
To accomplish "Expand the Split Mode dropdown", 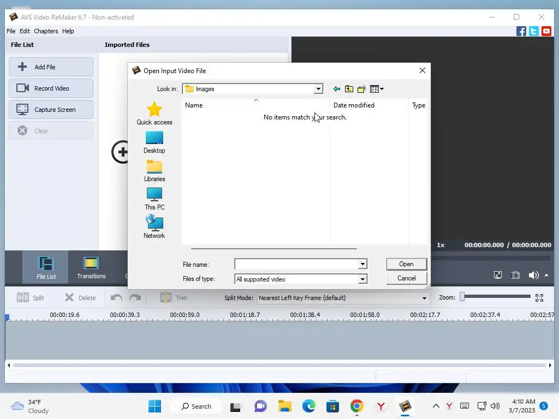I will click(424, 298).
